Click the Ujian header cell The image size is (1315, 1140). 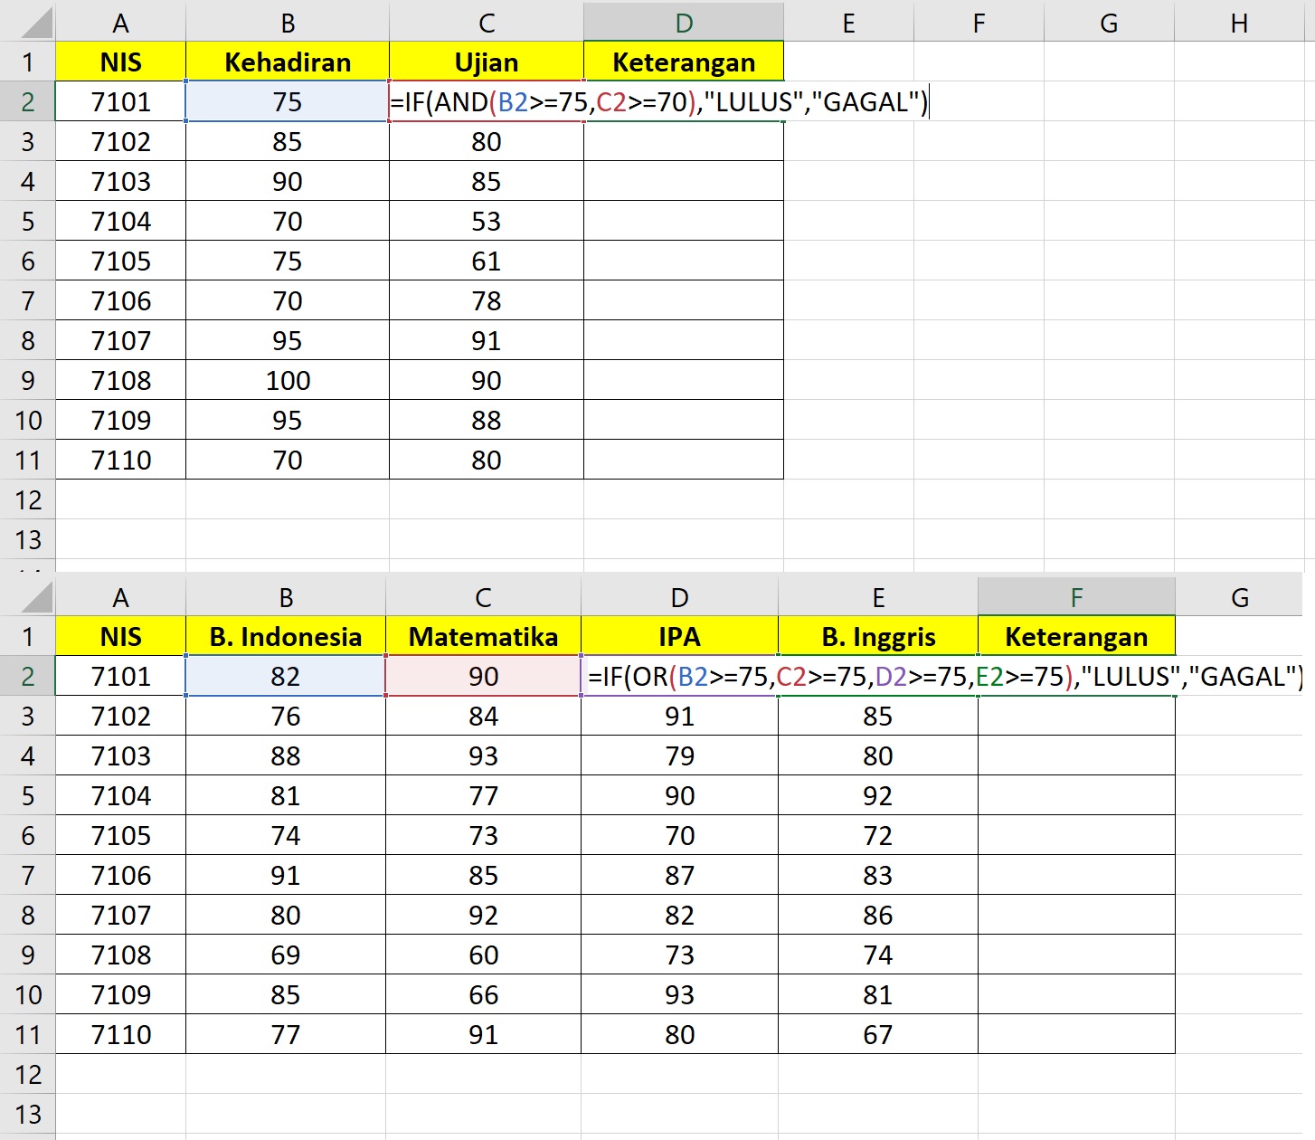[x=487, y=62]
